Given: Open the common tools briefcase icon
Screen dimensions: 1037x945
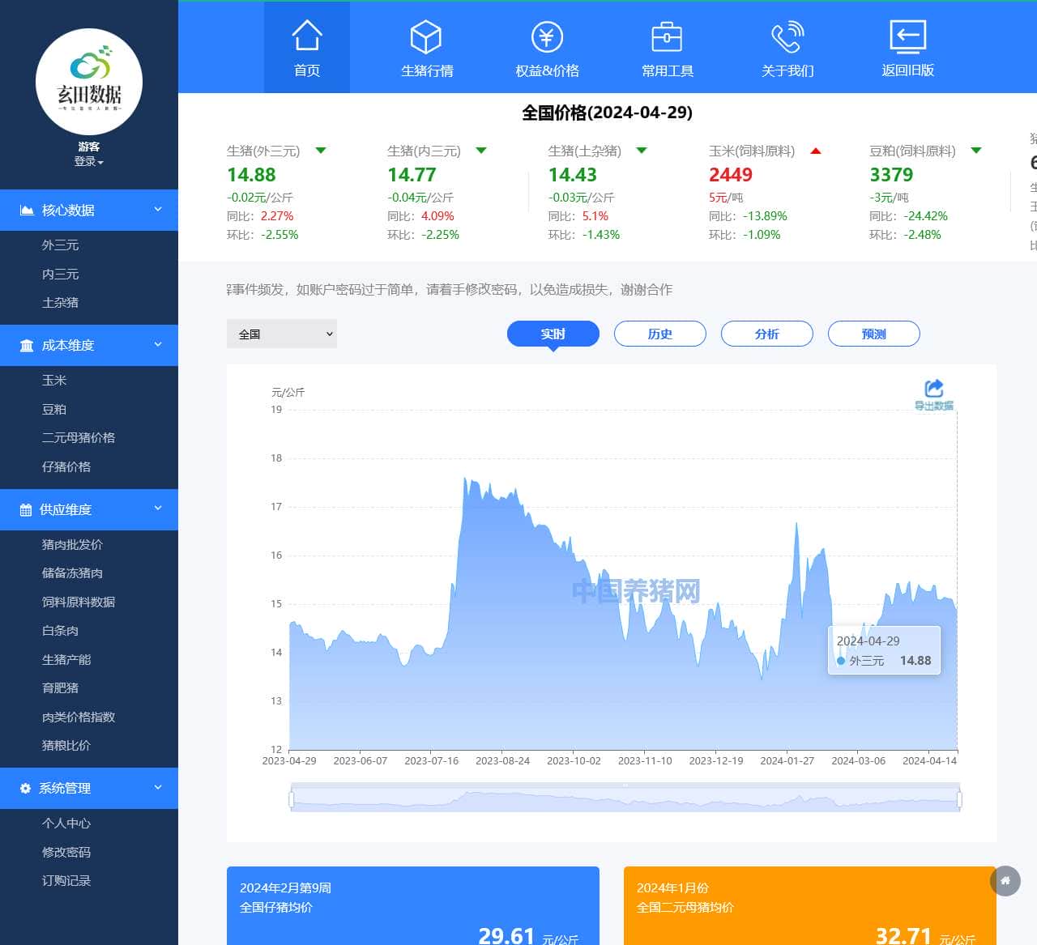Looking at the screenshot, I should (667, 36).
